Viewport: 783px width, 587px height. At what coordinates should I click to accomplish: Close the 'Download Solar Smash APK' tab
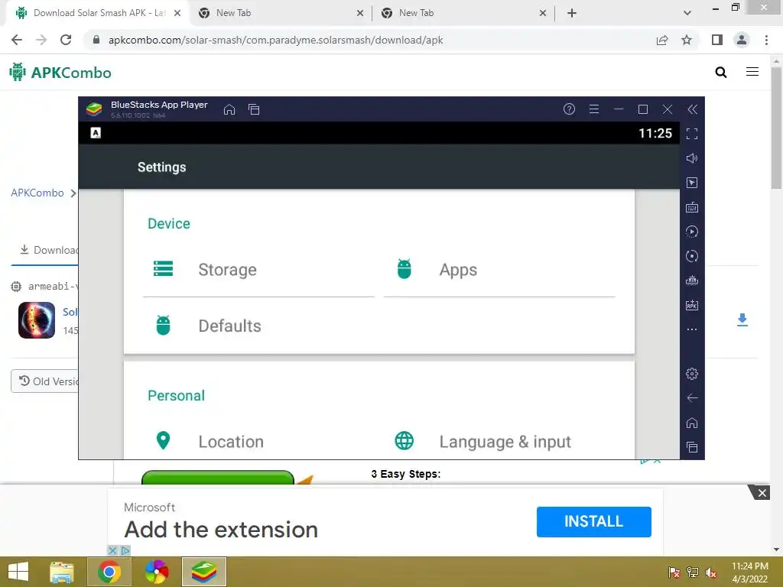point(177,13)
